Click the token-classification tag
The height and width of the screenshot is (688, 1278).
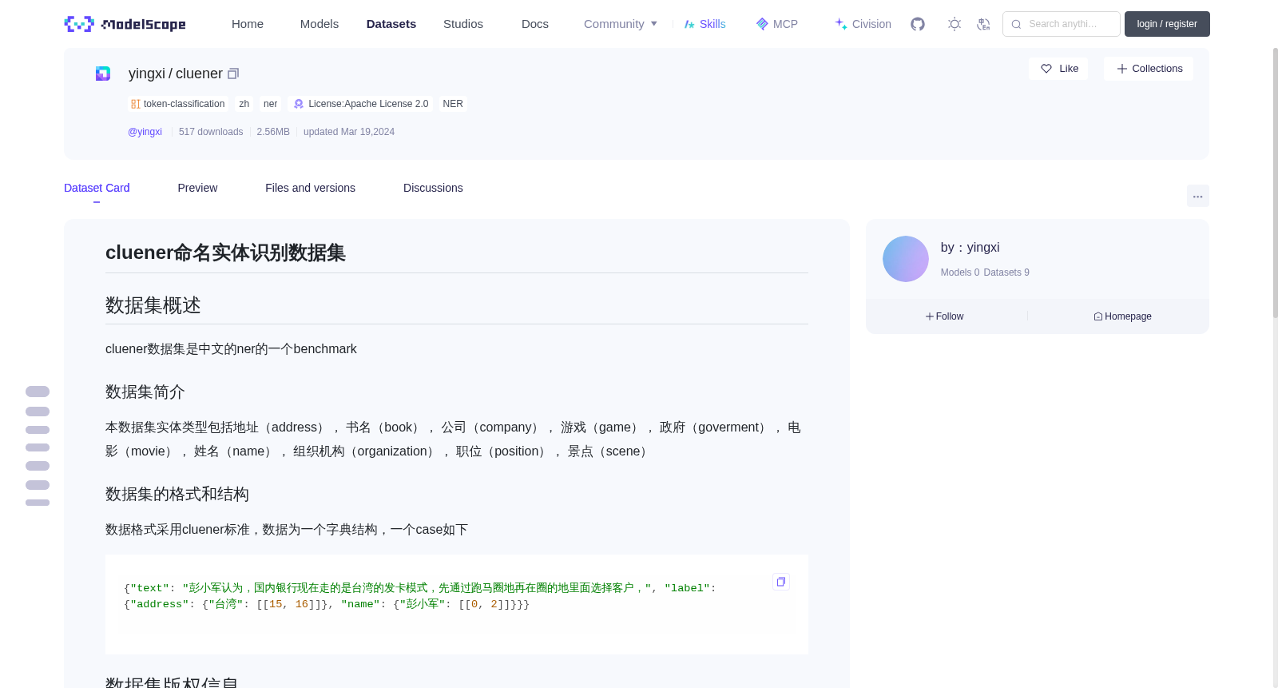178,104
